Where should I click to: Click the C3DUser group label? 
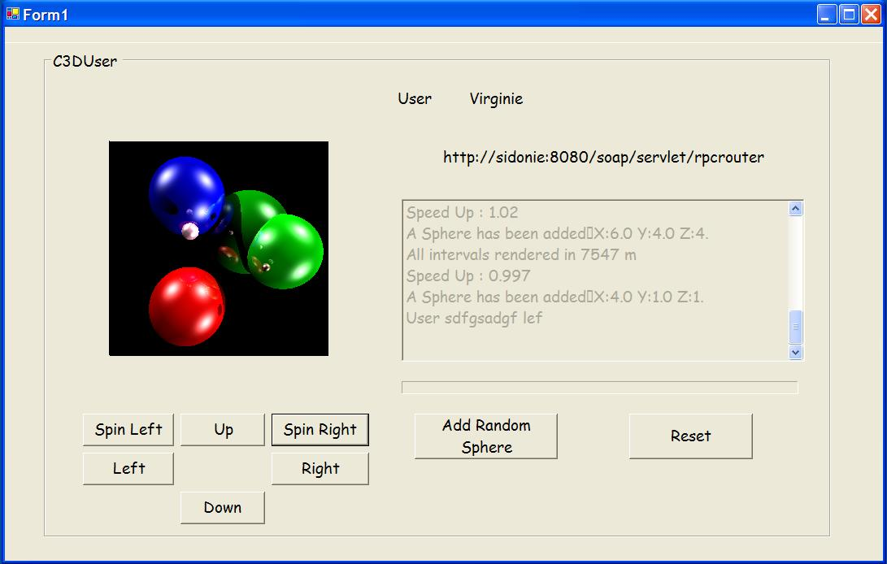coord(85,61)
